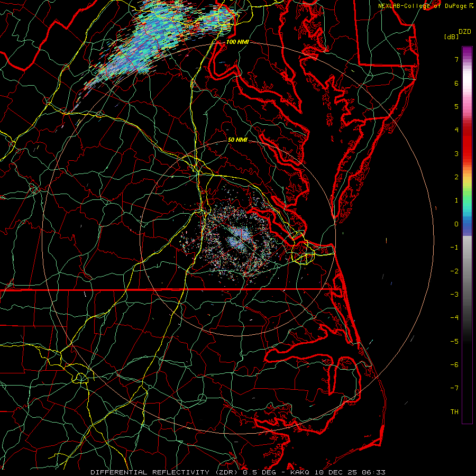
Task: Click the 4 dB value on color scale
Action: (x=456, y=130)
